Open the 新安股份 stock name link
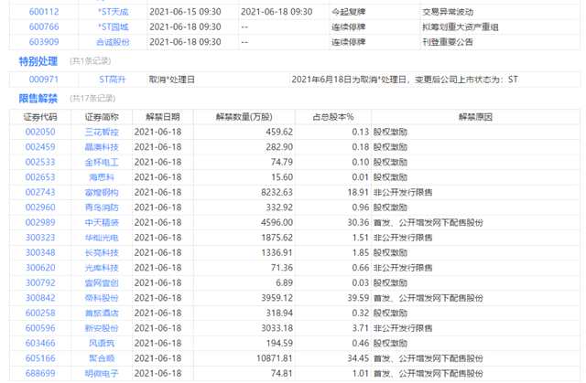The height and width of the screenshot is (383, 586). pyautogui.click(x=102, y=328)
